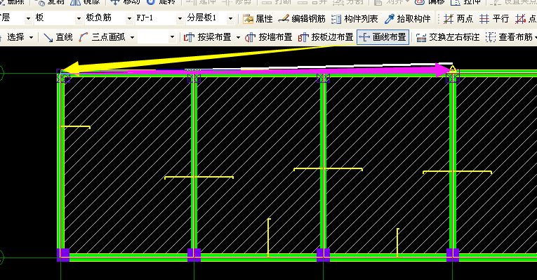Click the 偏移 offset tool
537x280 pixels.
click(430, 2)
